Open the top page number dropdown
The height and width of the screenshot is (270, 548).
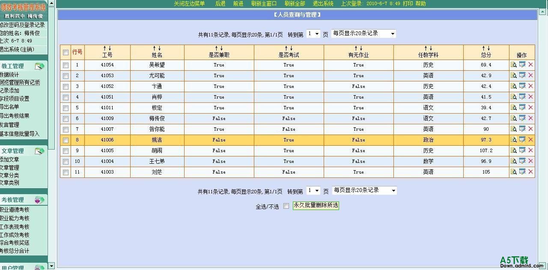pyautogui.click(x=313, y=34)
